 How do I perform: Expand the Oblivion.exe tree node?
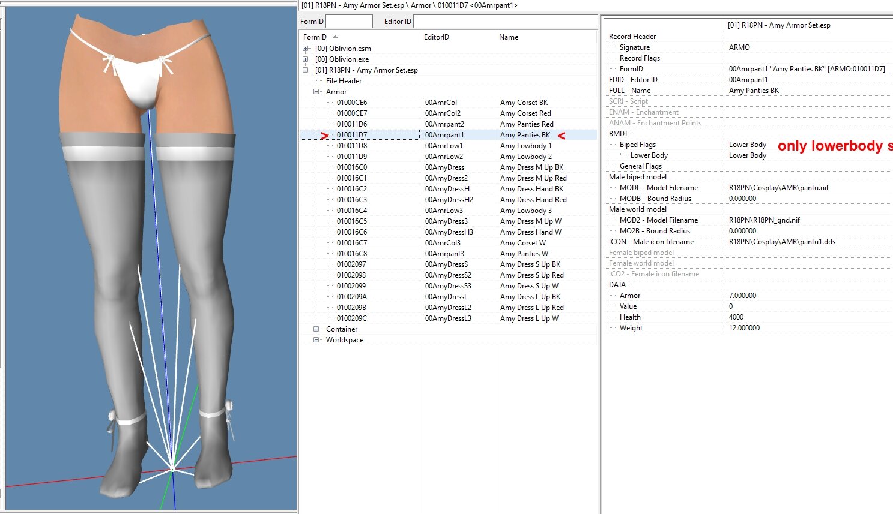(306, 59)
